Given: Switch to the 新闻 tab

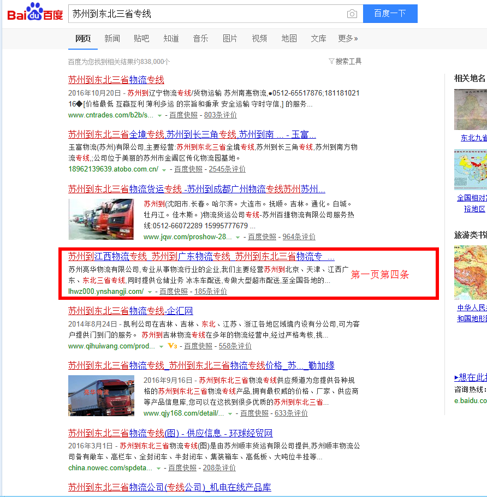Looking at the screenshot, I should tap(112, 39).
